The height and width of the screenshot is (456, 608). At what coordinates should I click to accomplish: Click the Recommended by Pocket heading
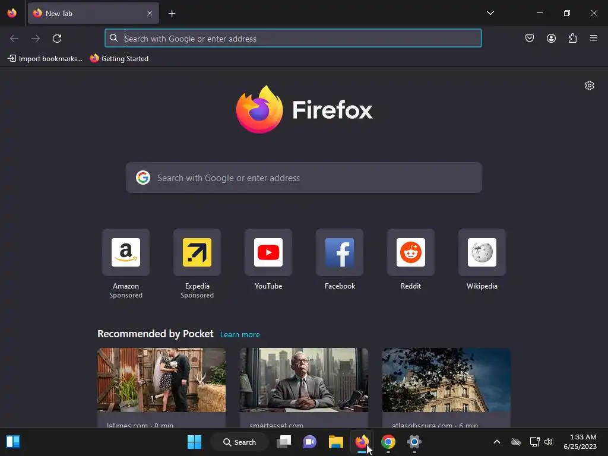coord(156,334)
